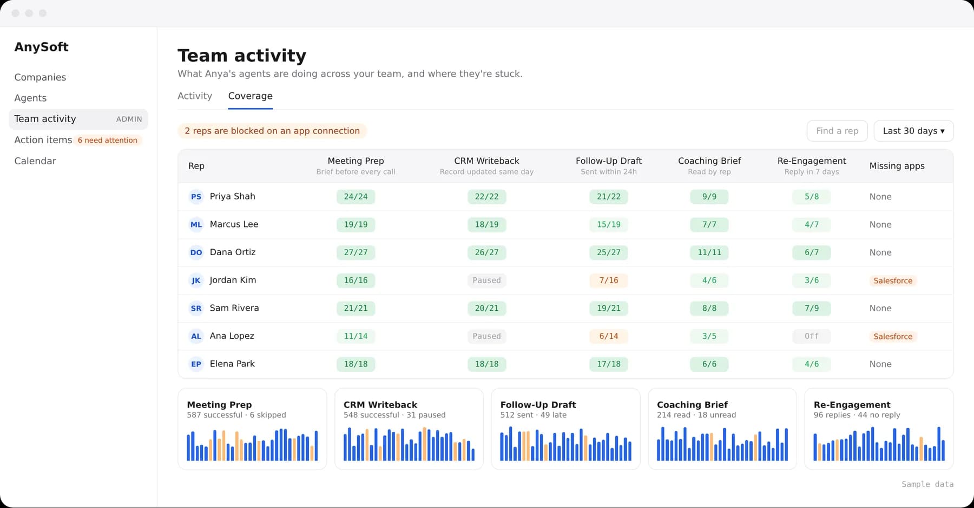Click the CRM Writeback column header
974x508 pixels.
486,165
